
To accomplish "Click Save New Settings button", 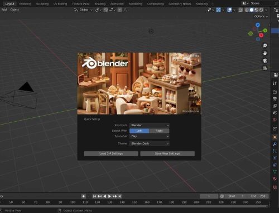I will pos(167,153).
